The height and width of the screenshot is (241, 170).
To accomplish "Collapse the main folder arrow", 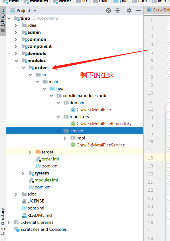I will coord(37,82).
